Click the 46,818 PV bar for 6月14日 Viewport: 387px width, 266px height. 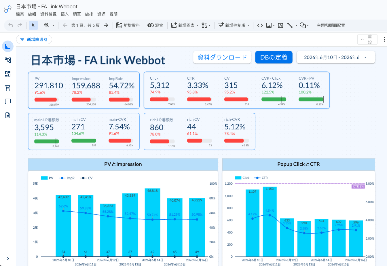point(152,223)
